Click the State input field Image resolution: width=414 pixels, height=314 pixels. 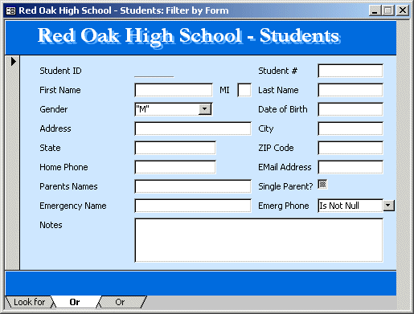tap(175, 148)
